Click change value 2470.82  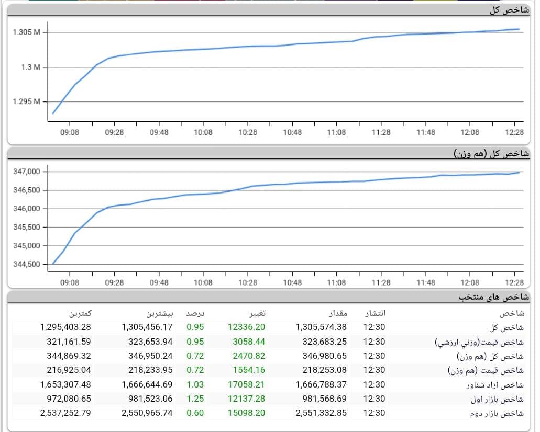pyautogui.click(x=249, y=356)
